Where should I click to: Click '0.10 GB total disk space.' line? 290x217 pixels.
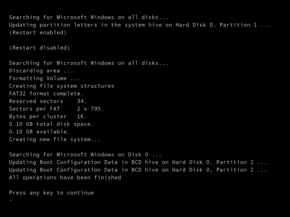(x=51, y=124)
